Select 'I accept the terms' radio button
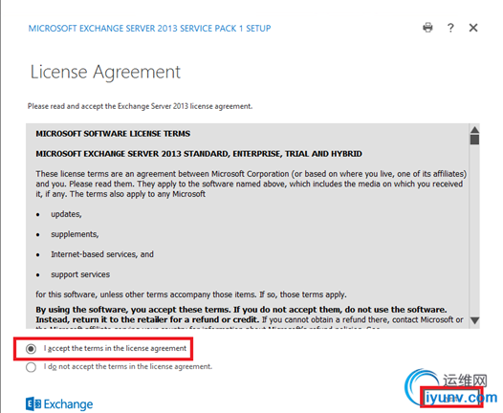This screenshot has width=503, height=413. tap(32, 349)
